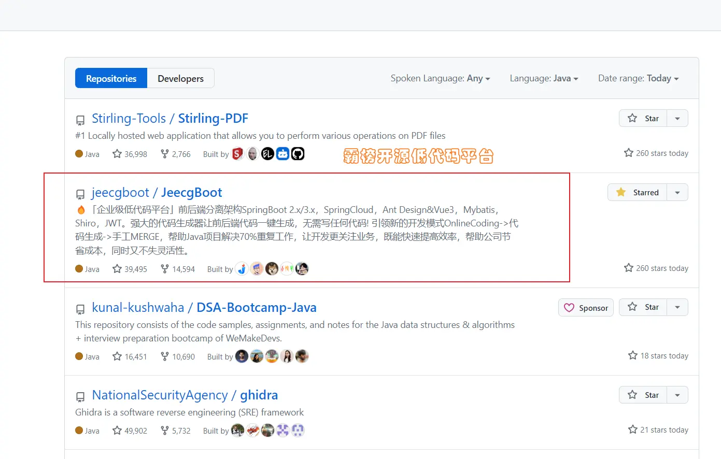View Stirling-PDF forks count 2,766
The image size is (721, 459).
pos(176,154)
